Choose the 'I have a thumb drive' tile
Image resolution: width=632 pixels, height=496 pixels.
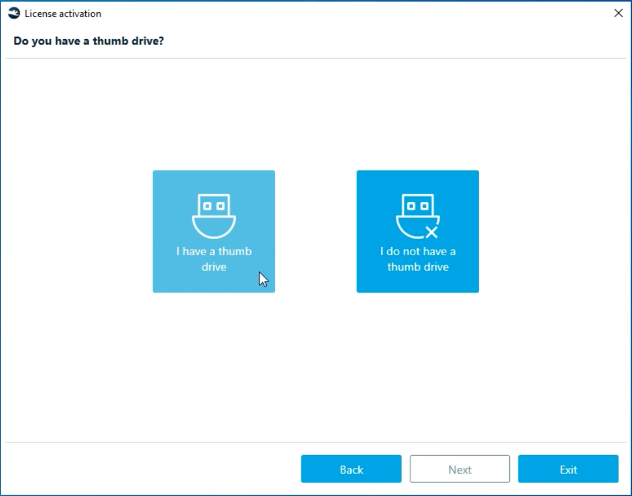click(x=214, y=231)
